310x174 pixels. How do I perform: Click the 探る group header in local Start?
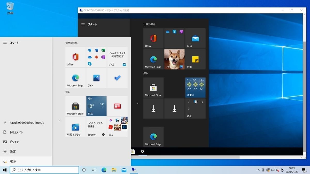point(68,92)
